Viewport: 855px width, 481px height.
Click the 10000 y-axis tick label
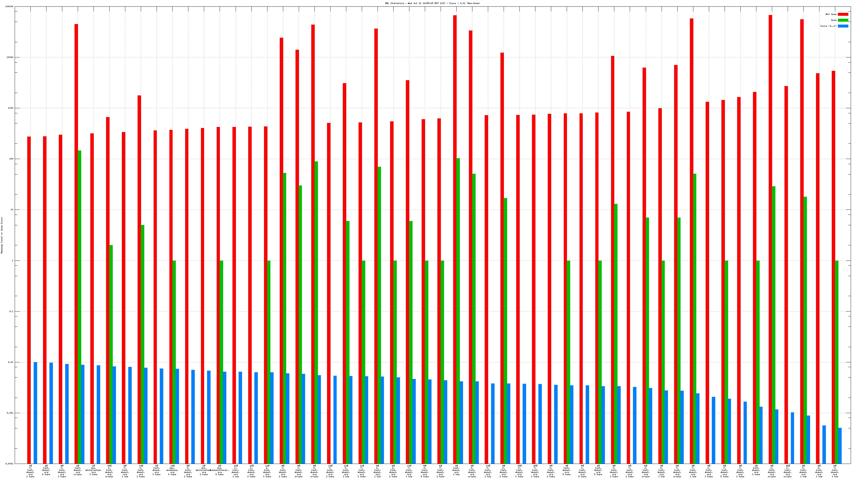[10, 57]
